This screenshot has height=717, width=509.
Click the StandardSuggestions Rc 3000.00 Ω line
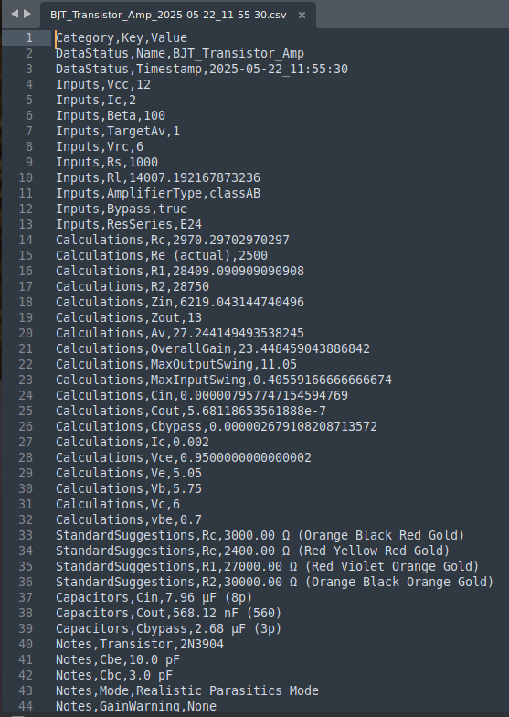click(260, 536)
